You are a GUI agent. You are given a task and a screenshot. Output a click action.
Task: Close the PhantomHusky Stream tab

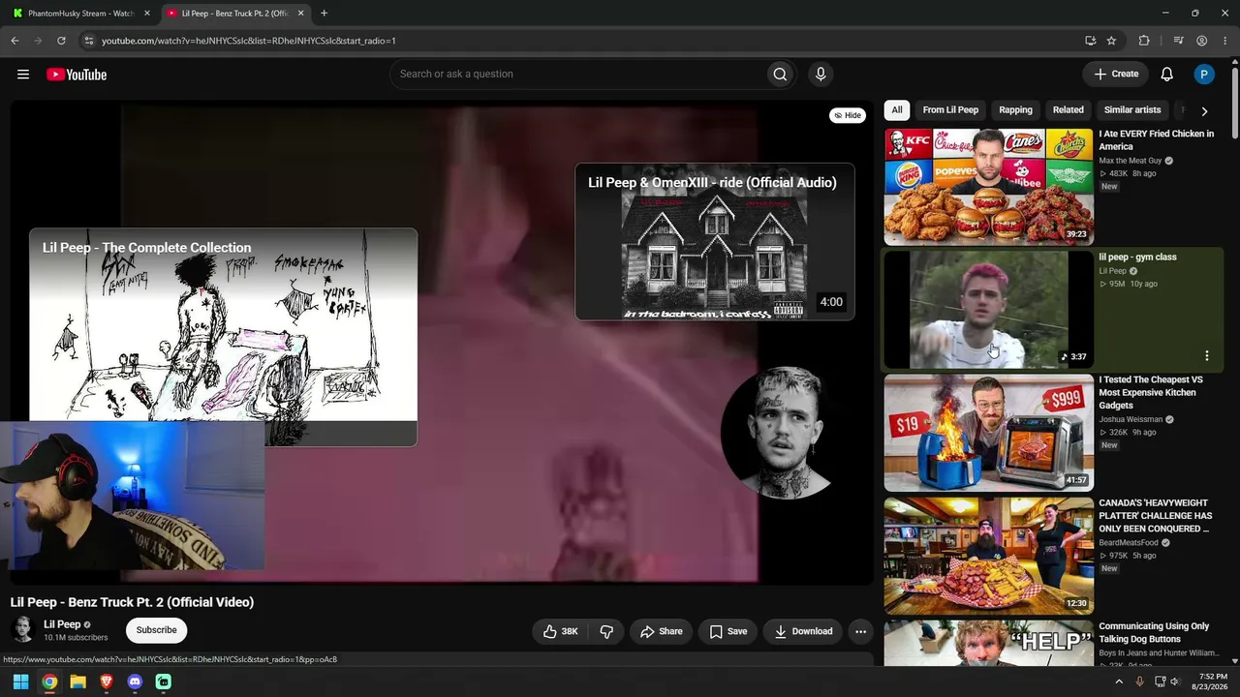pyautogui.click(x=147, y=14)
